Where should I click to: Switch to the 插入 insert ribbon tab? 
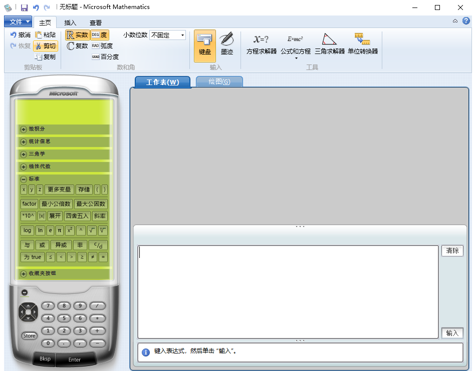click(x=70, y=22)
